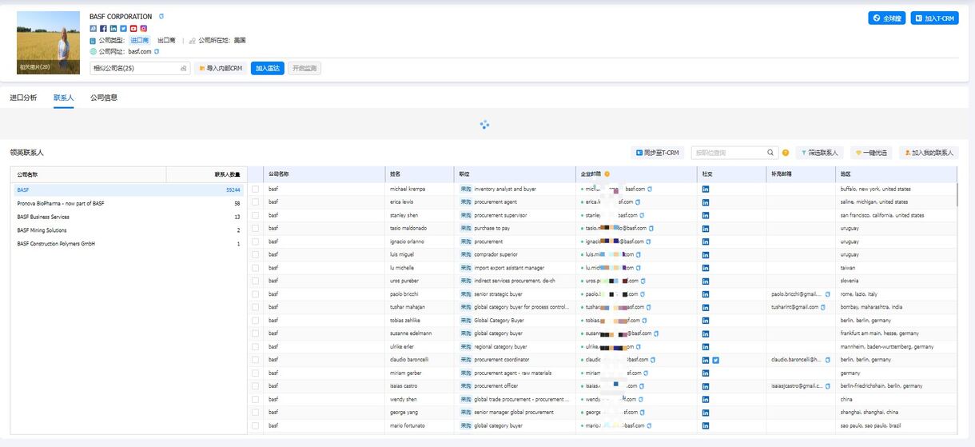Screen dimensions: 975x447
Task: Check the stanley shen row checkbox
Action: pos(256,215)
